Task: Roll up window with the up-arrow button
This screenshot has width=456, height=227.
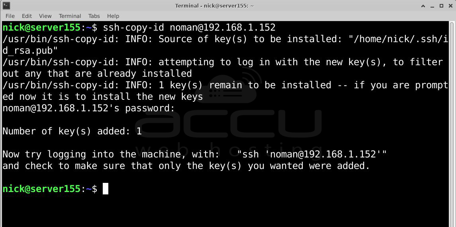Action: coord(423,6)
